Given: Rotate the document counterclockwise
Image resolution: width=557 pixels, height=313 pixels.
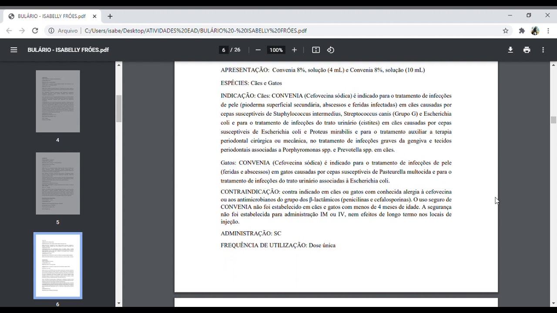Looking at the screenshot, I should click(331, 50).
